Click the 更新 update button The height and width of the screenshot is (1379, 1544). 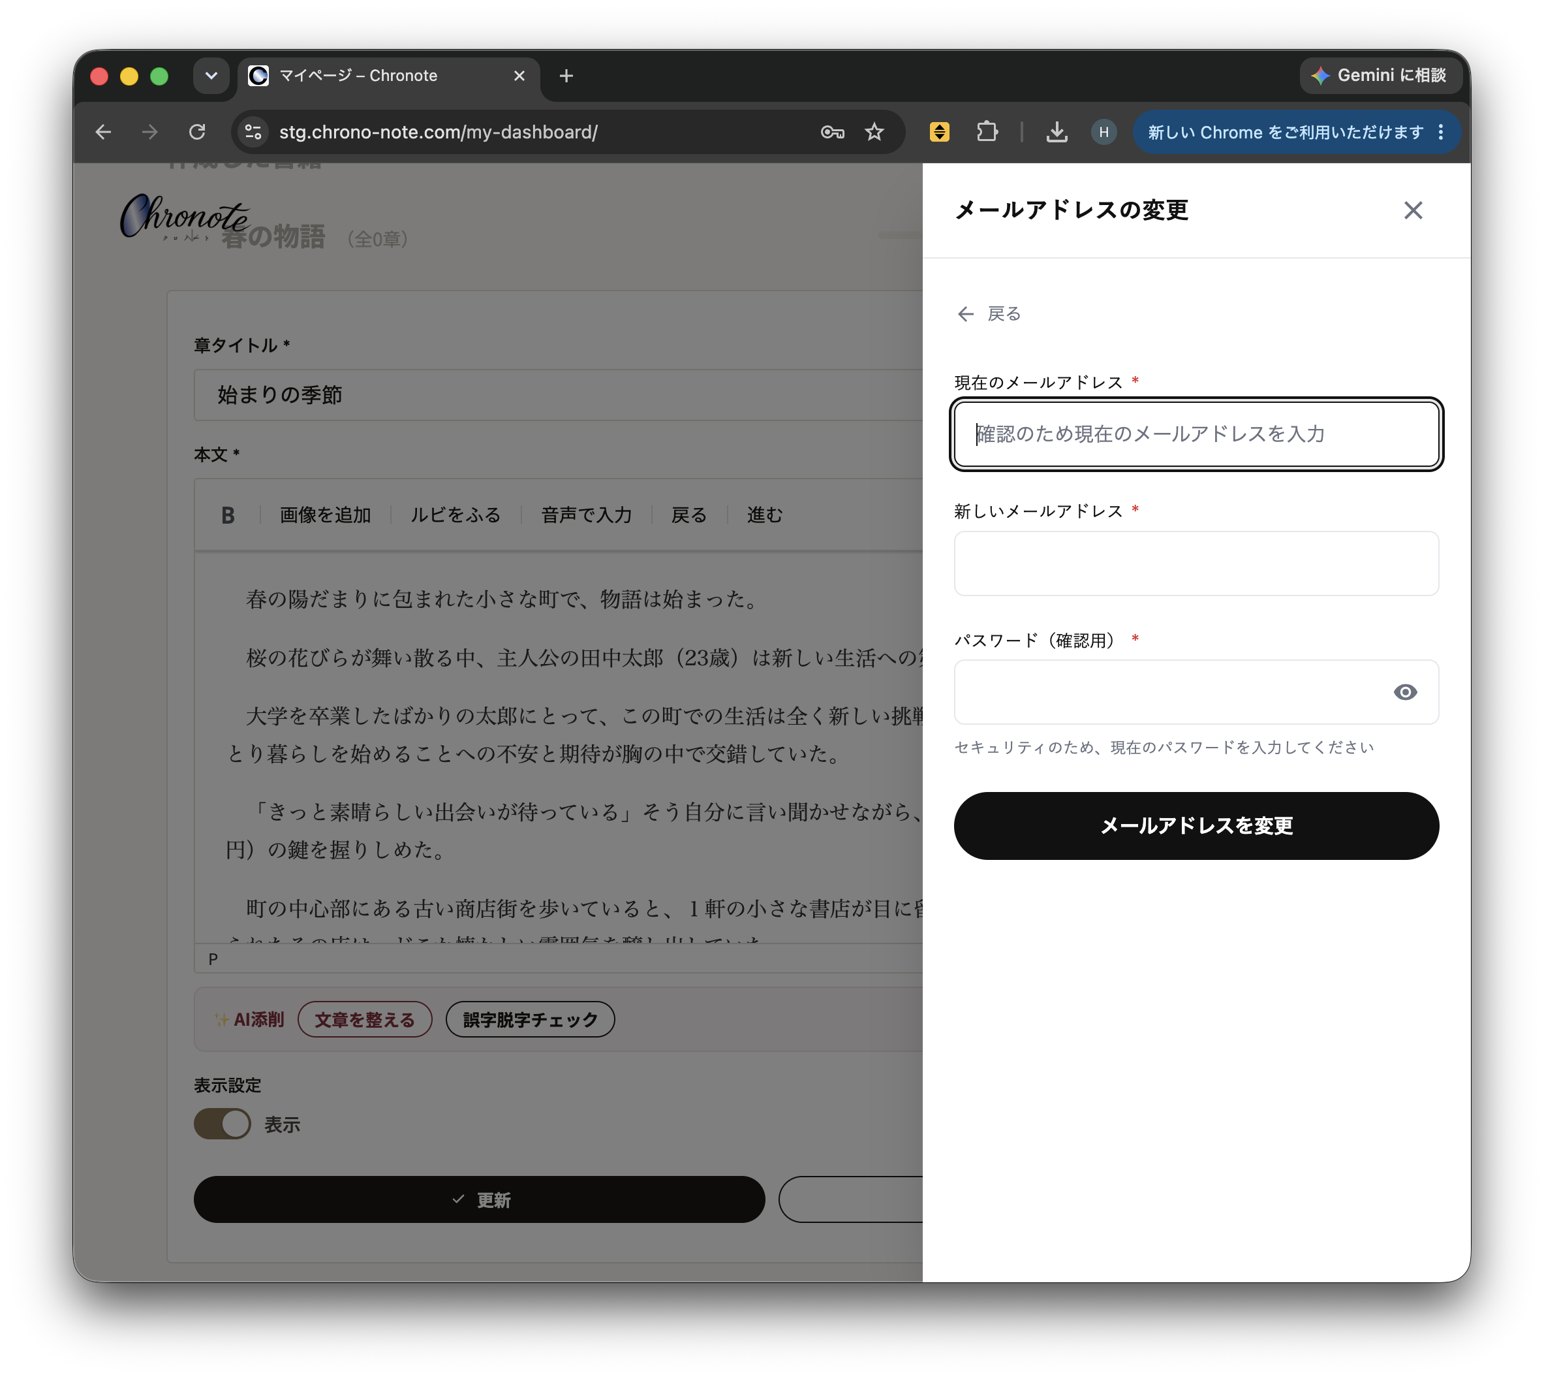pyautogui.click(x=480, y=1199)
